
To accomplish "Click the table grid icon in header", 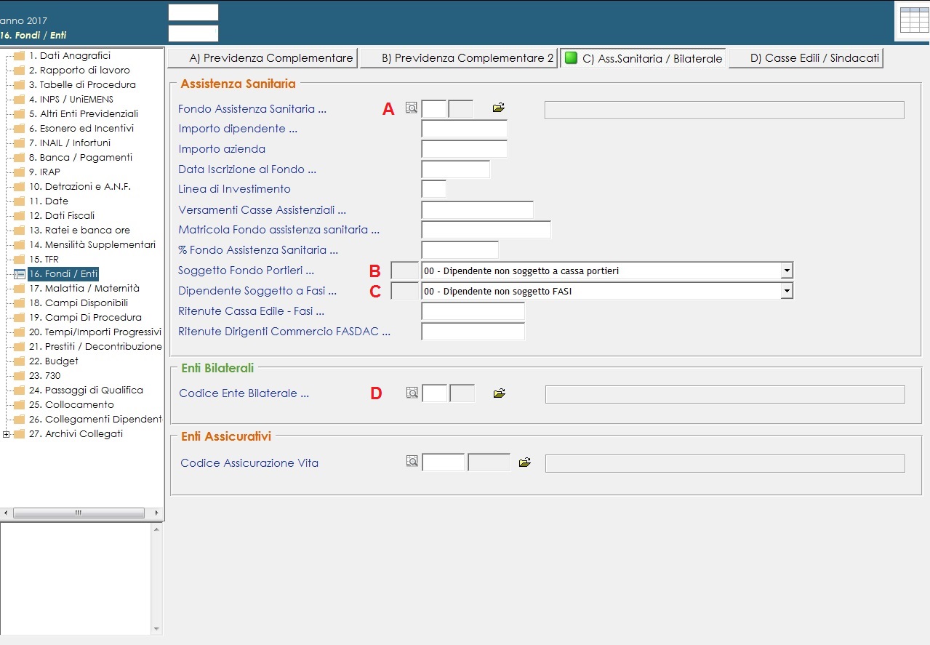I will [x=913, y=20].
